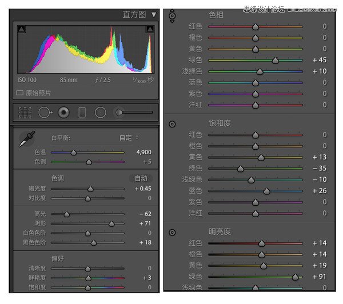Activate the 色相 targeted adjustment tool
Image resolution: width=343 pixels, height=304 pixels.
coord(172,16)
